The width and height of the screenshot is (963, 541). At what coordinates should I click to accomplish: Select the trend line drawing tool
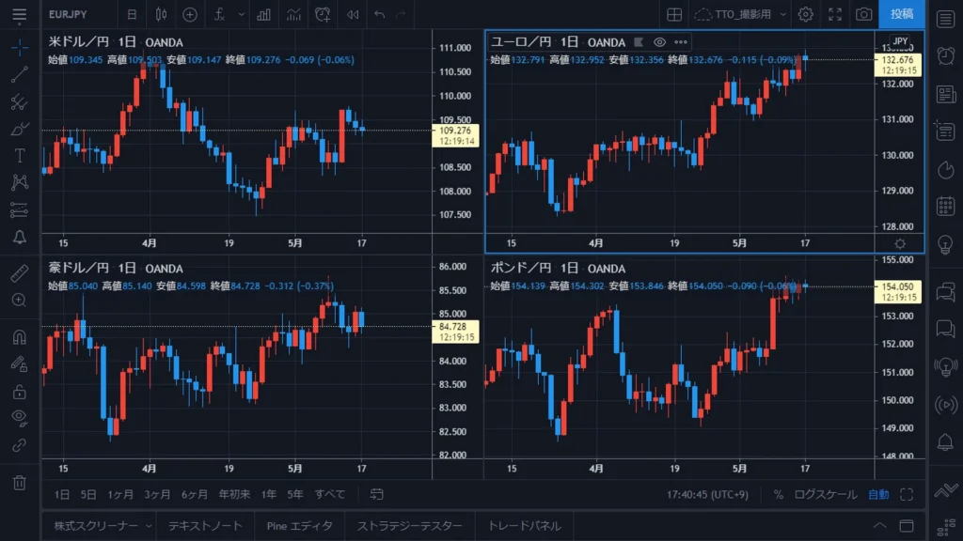(x=19, y=74)
